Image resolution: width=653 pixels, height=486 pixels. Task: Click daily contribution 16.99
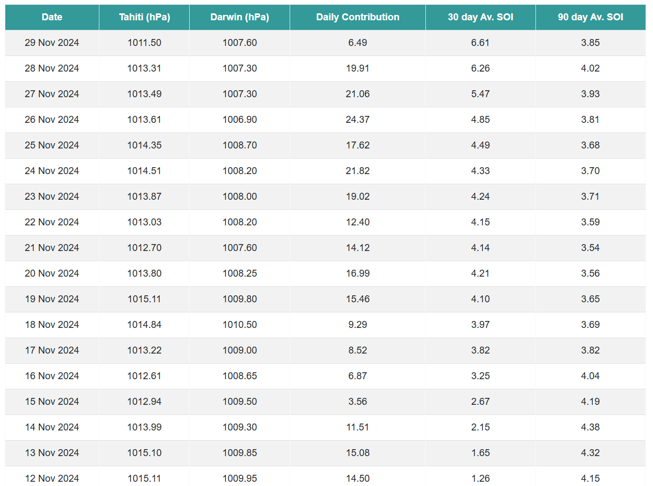(x=357, y=273)
